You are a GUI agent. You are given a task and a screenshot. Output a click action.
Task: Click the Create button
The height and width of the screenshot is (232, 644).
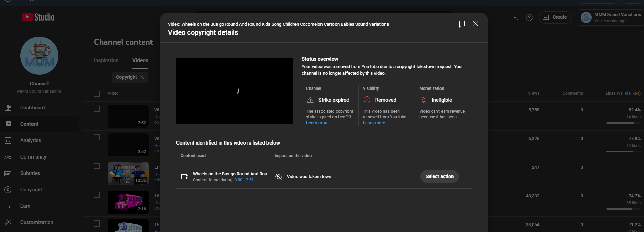click(555, 17)
